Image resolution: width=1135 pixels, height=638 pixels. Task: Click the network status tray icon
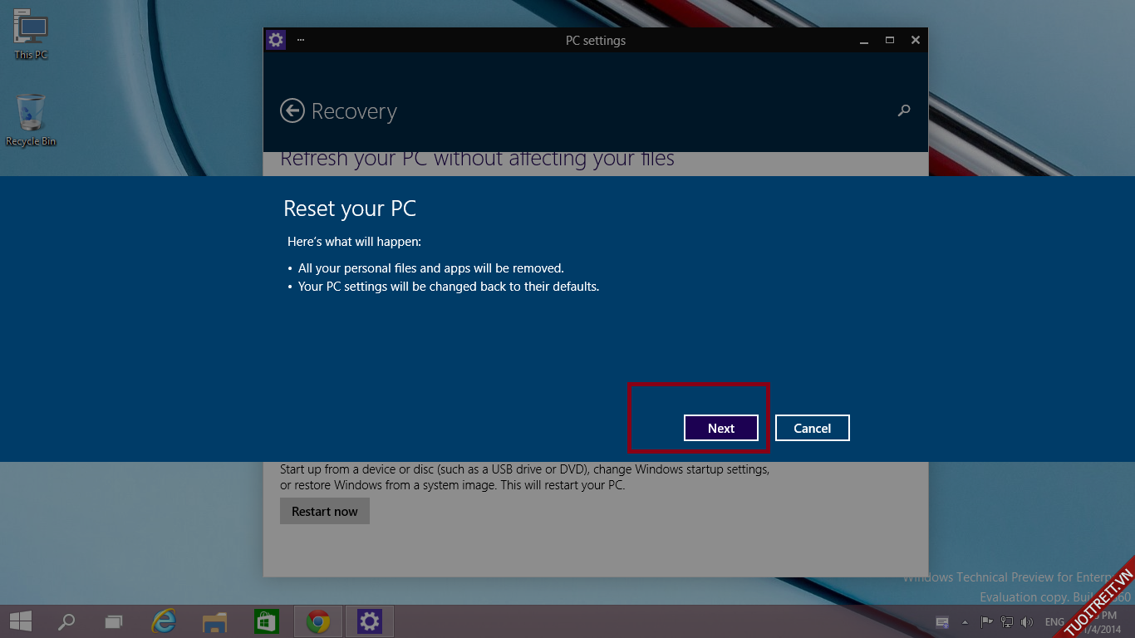1006,622
